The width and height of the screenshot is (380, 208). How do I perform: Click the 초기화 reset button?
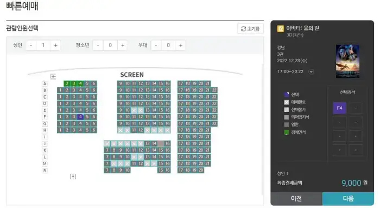pos(250,29)
